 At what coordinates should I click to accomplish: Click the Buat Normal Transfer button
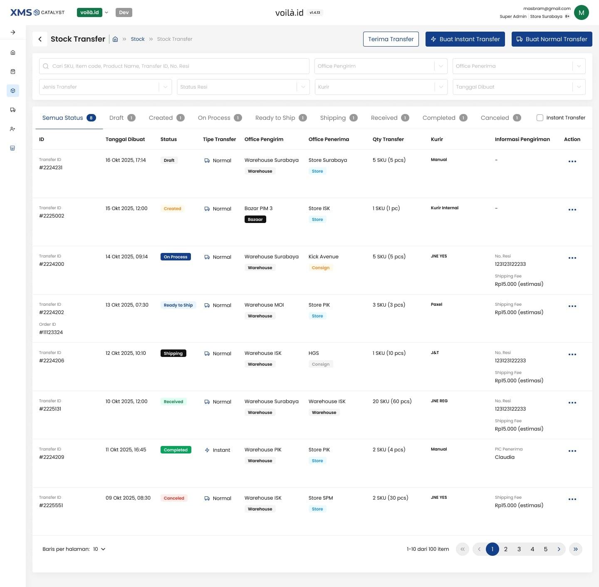point(552,39)
